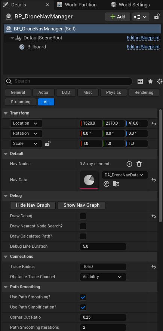The width and height of the screenshot is (163, 331).
Task: Filter by Physics category
Action: 114,92
